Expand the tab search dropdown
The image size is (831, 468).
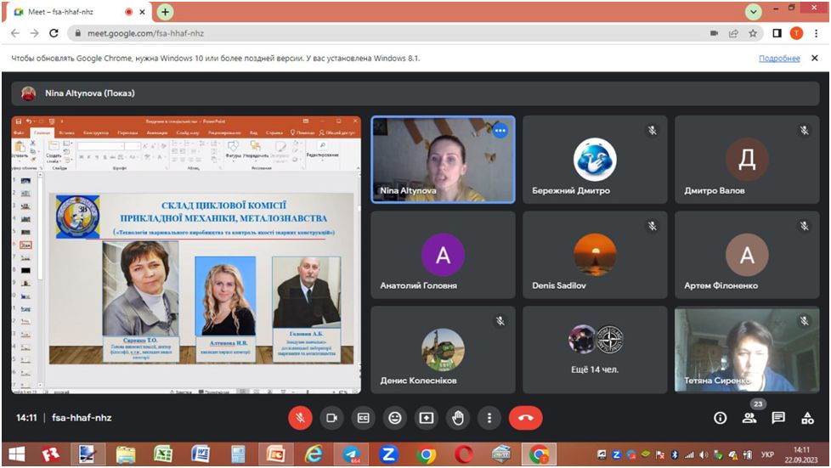tap(753, 12)
